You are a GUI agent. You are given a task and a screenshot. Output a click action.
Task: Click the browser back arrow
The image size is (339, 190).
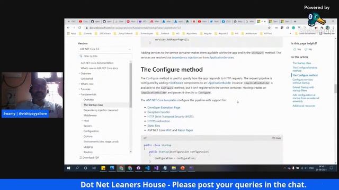pos(68,28)
